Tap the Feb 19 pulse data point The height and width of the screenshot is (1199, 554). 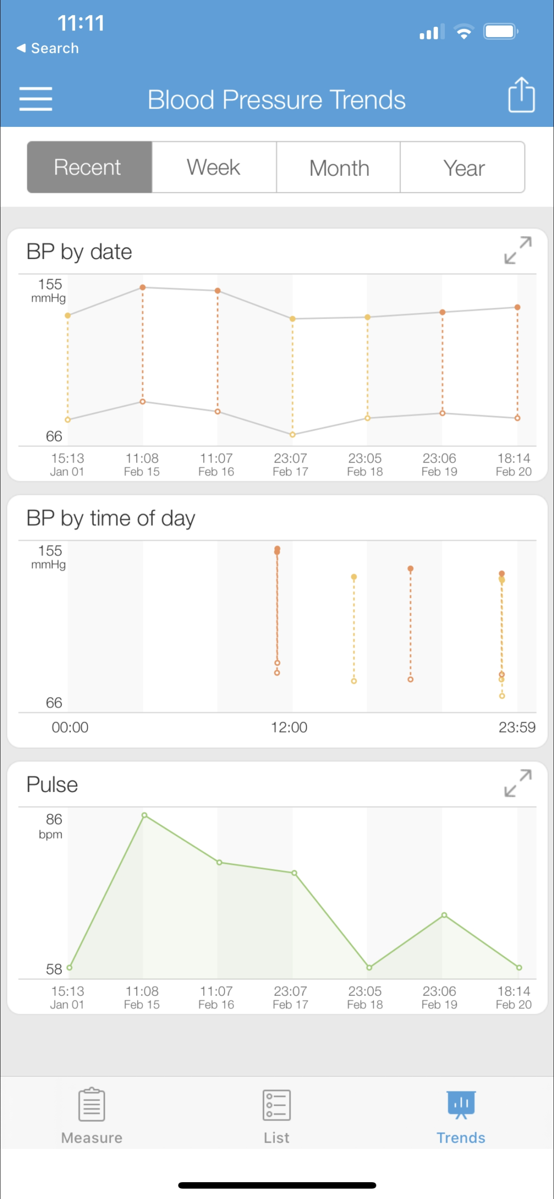click(444, 915)
